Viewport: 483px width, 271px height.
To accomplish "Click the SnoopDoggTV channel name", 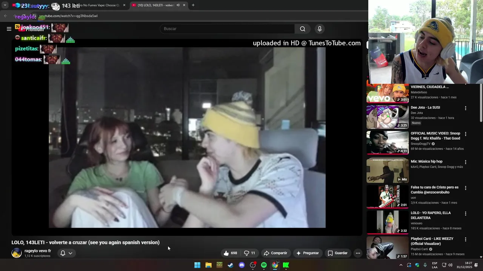I will [420, 144].
